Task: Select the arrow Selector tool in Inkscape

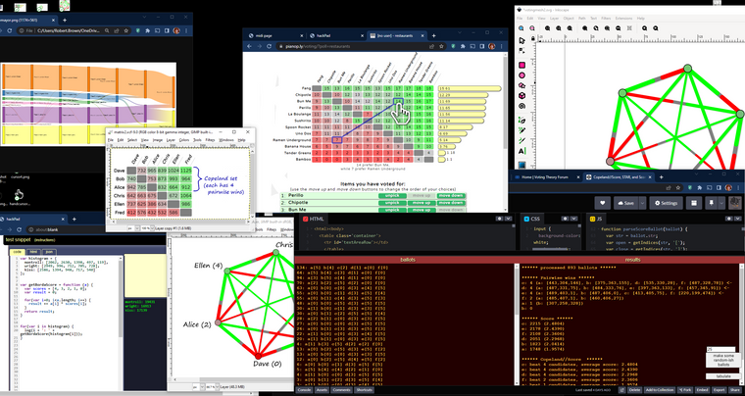Action: coord(521,41)
